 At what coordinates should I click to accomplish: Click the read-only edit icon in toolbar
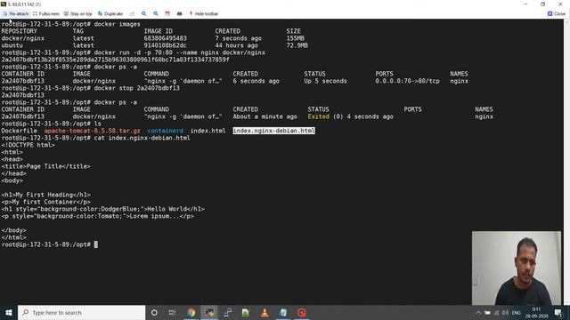[x=132, y=14]
